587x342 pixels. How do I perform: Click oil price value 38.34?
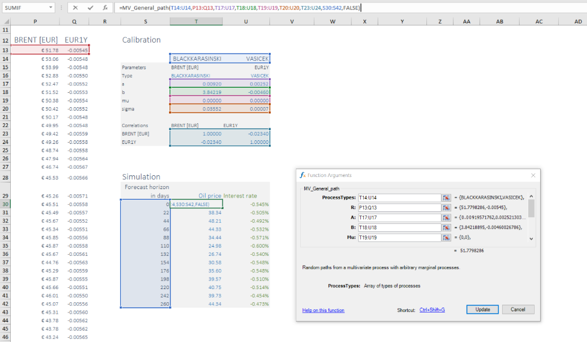[x=196, y=213]
